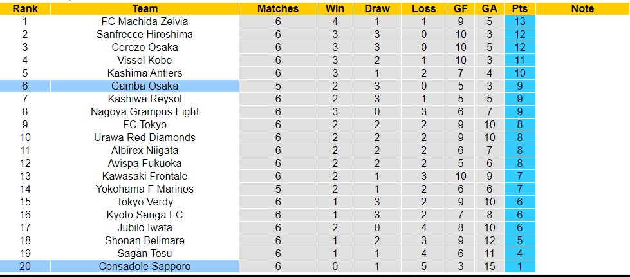Click the 13 points cell for Machida Zelvia

(520, 21)
